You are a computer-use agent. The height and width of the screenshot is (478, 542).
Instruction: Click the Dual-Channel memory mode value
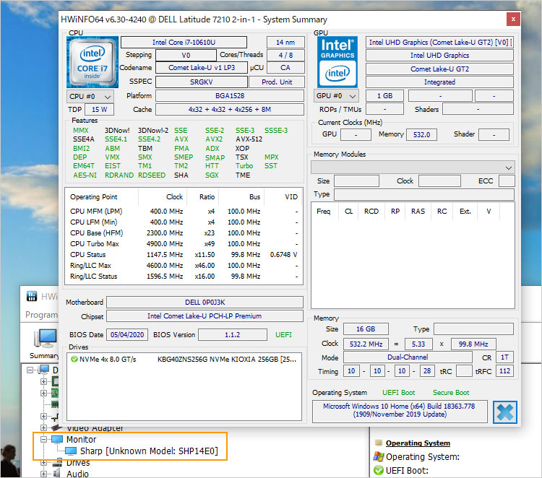408,357
